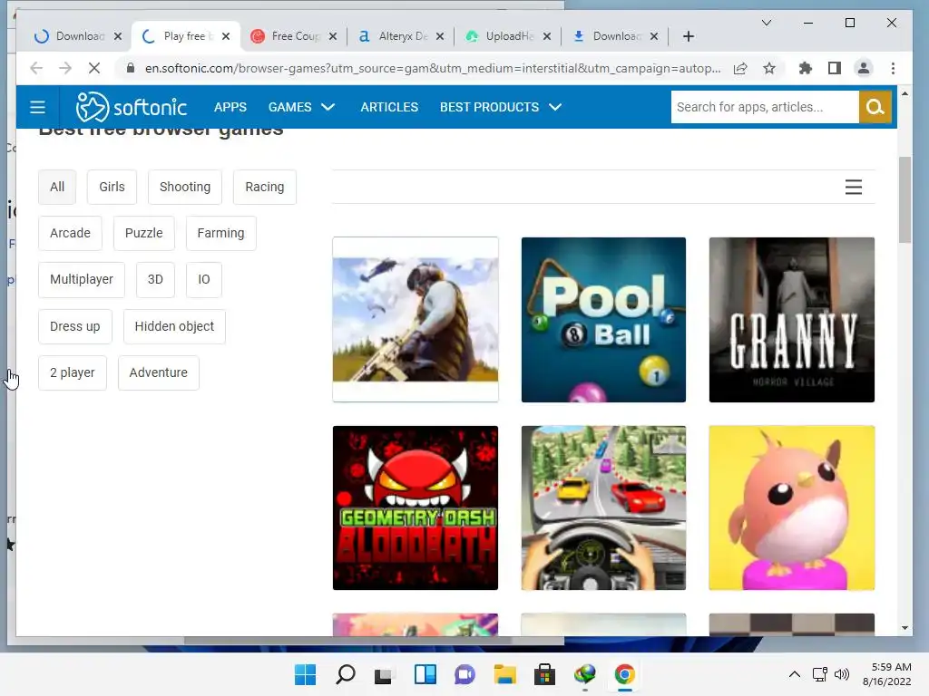Open the soldier shooting game thumbnail
Image resolution: width=929 pixels, height=696 pixels.
(x=416, y=320)
